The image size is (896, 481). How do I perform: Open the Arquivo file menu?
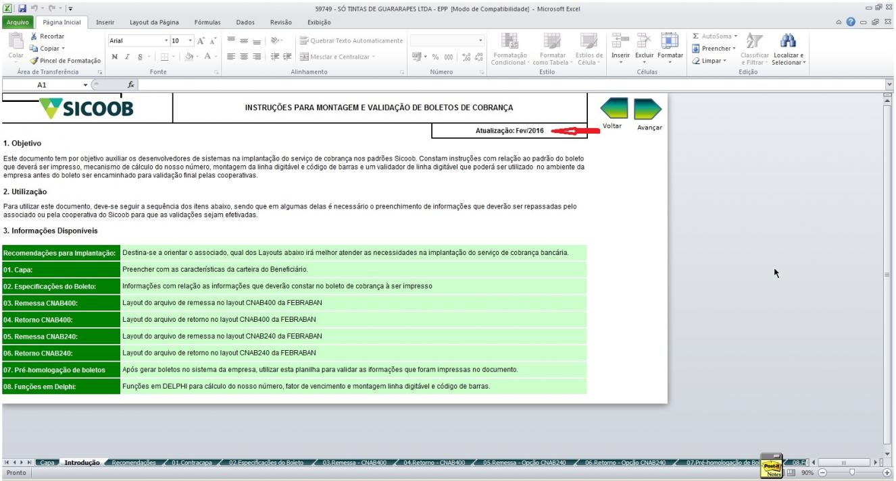tap(18, 22)
